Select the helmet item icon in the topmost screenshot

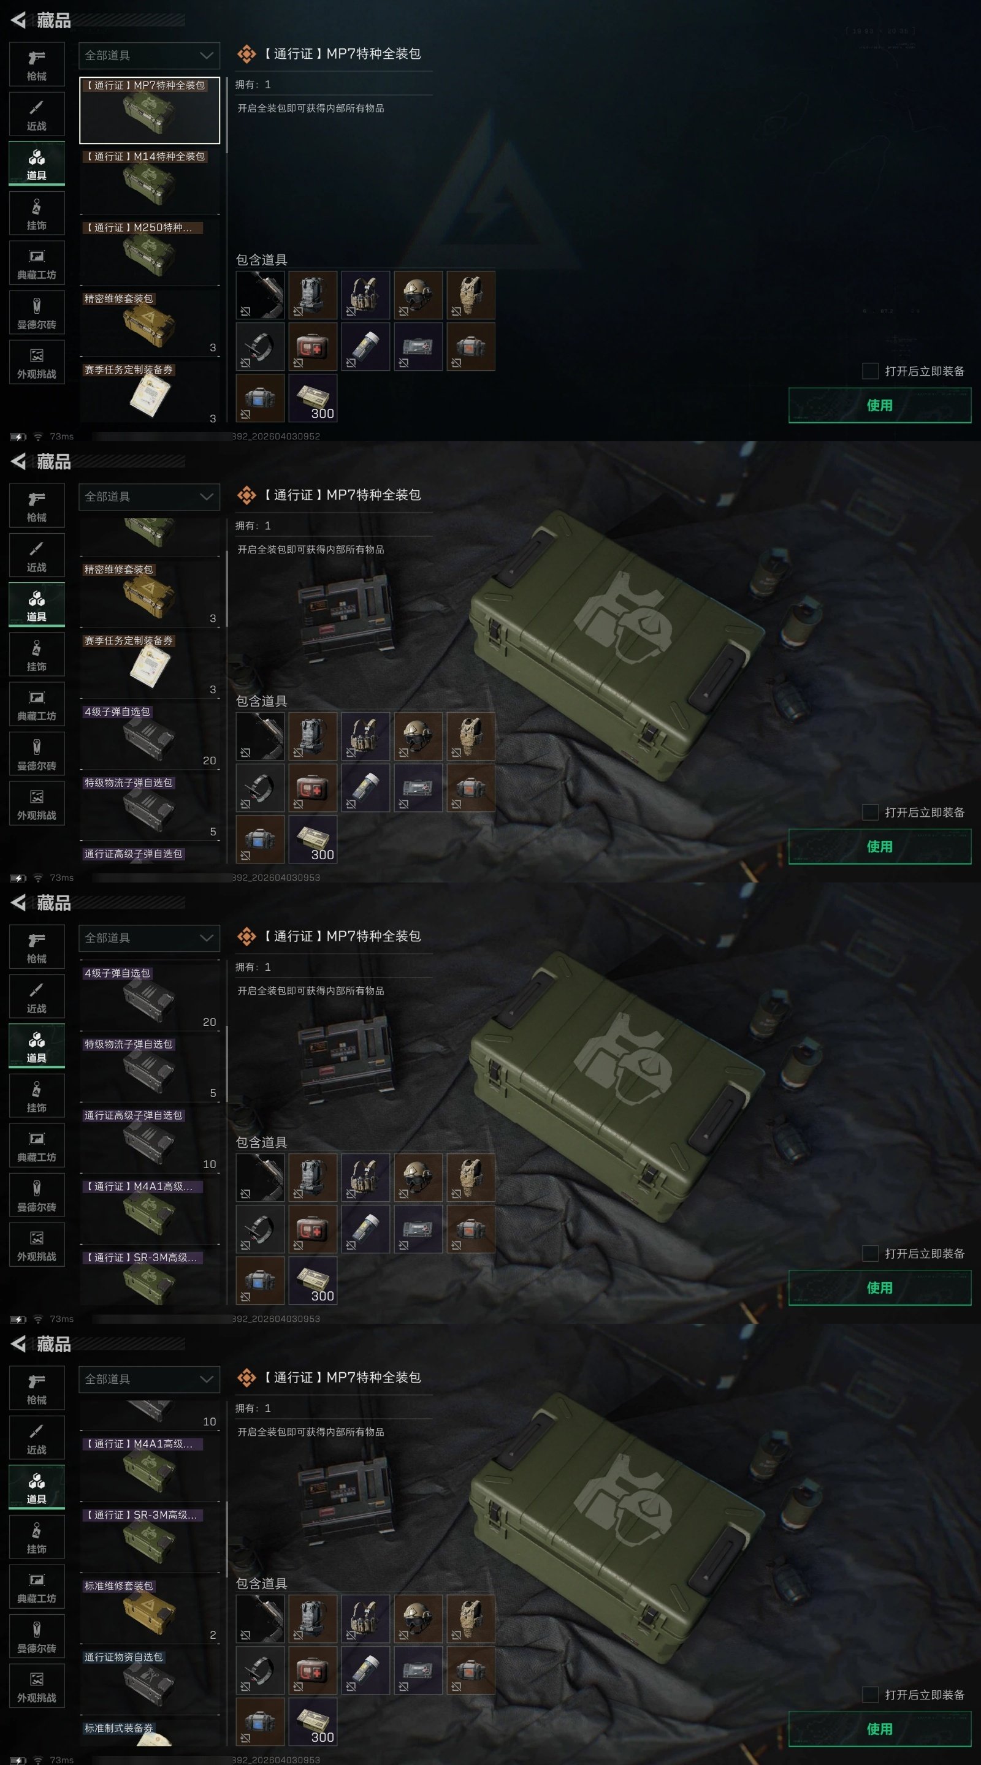[x=418, y=295]
